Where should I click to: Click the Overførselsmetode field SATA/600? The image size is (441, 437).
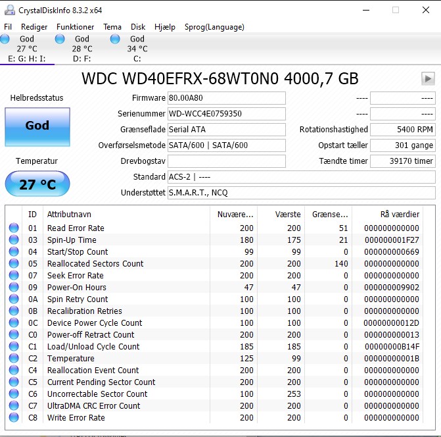(x=227, y=145)
